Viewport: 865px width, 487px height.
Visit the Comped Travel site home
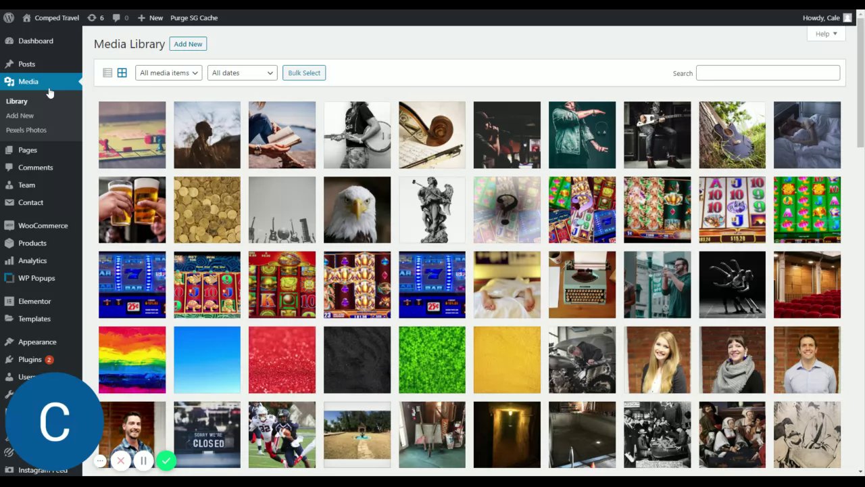(51, 18)
